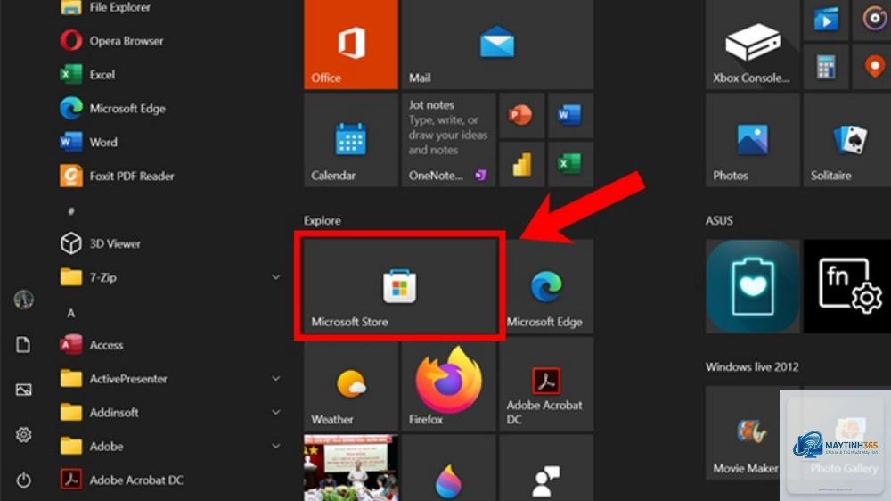Click the ASUS group header
The image size is (891, 501).
(719, 221)
